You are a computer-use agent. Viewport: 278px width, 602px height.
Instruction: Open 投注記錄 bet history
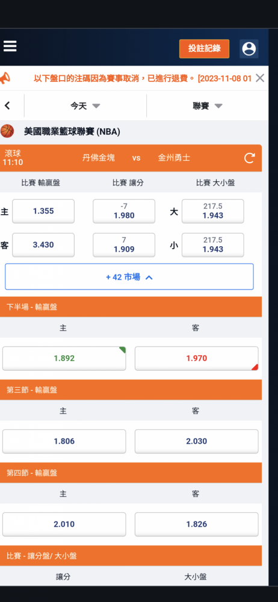[x=204, y=49]
